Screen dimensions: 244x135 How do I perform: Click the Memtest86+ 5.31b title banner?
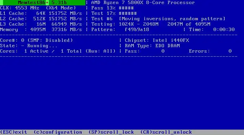(x=43, y=3)
